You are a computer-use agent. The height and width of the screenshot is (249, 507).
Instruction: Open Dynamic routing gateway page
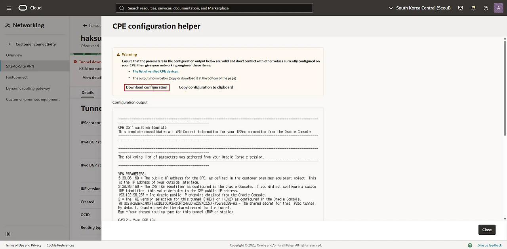[28, 88]
